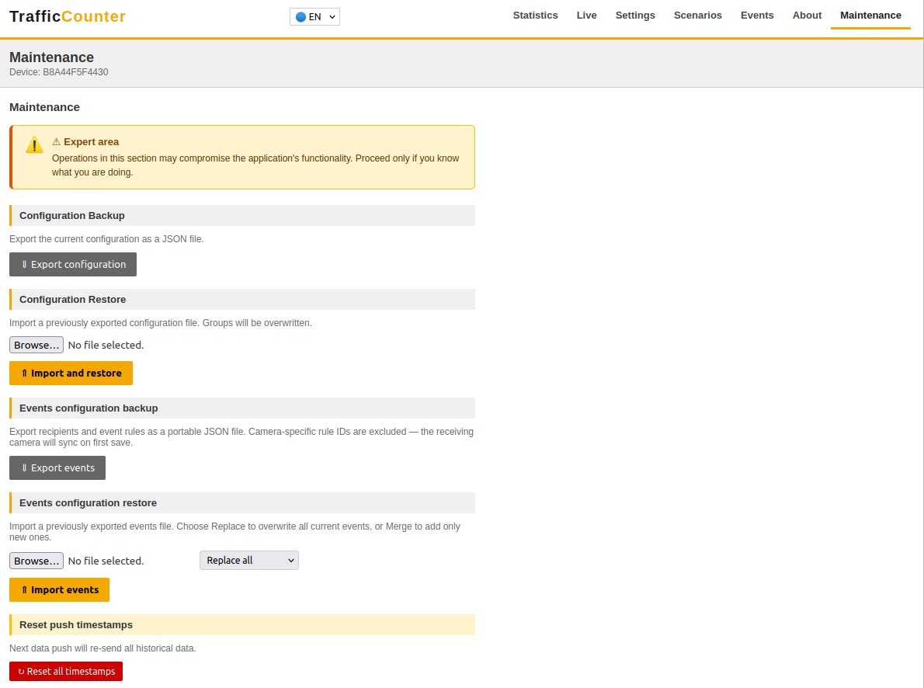Browse for a configuration restore file
This screenshot has width=924, height=688.
pyautogui.click(x=36, y=345)
